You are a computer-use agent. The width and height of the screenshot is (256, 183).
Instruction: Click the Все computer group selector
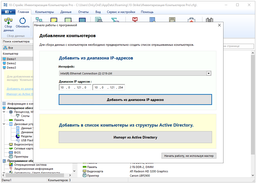(18, 48)
